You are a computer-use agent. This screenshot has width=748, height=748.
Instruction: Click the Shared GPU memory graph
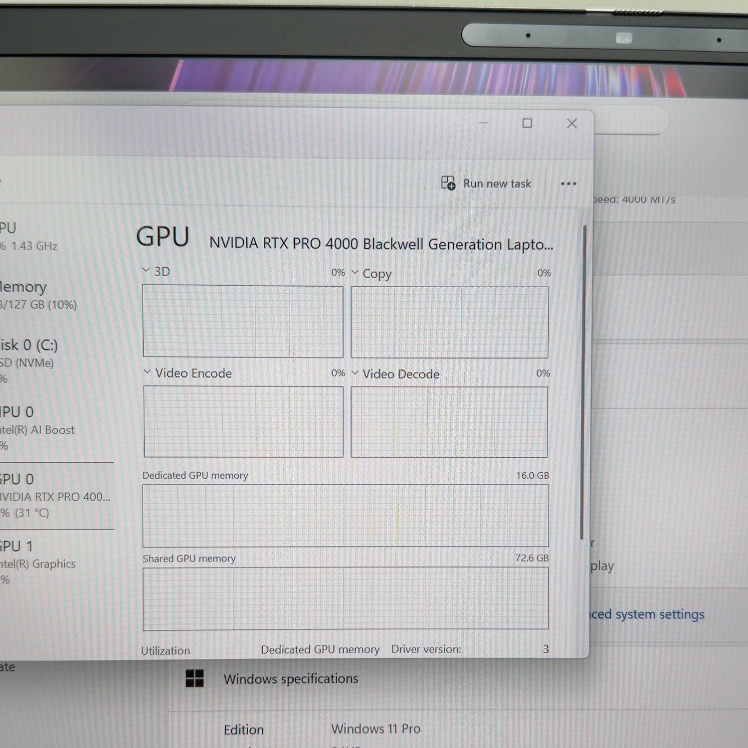point(346,598)
